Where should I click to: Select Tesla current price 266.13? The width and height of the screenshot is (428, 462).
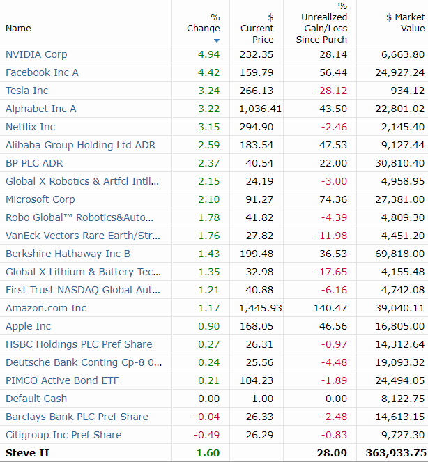click(x=257, y=91)
